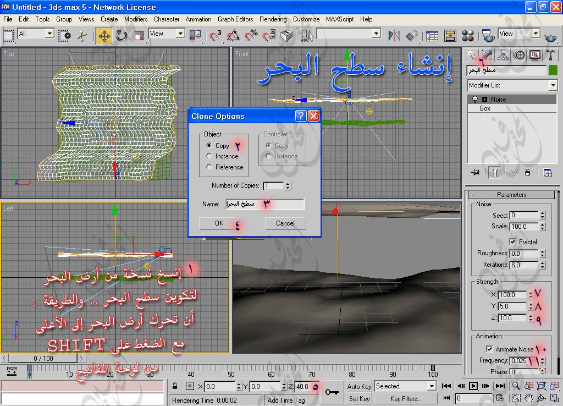The image size is (563, 406).
Task: Activate the Select and Manipulate tool
Action: tap(82, 35)
